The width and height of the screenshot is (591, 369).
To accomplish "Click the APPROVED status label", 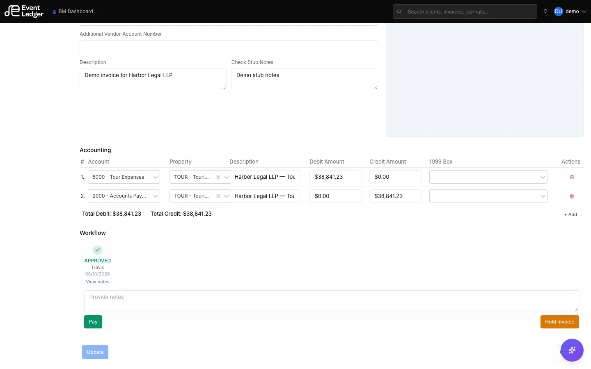I will [98, 261].
